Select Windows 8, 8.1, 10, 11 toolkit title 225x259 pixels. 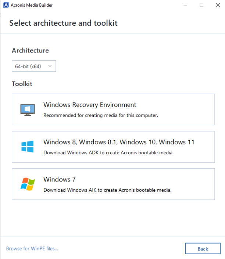point(119,142)
